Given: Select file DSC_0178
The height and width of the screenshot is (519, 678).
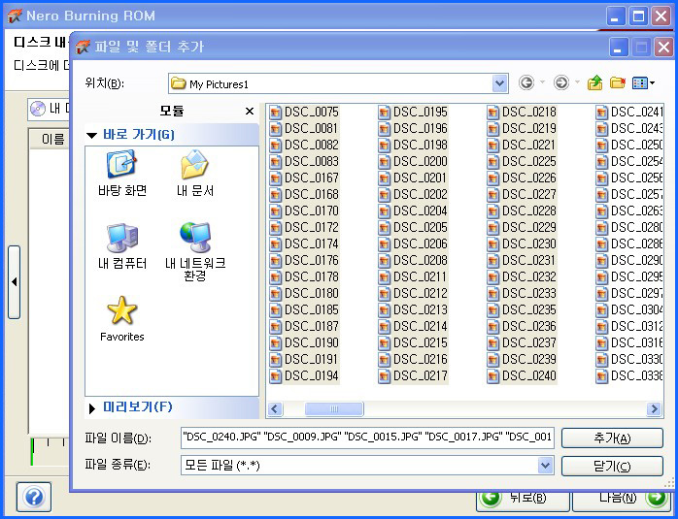Looking at the screenshot, I should tap(303, 276).
